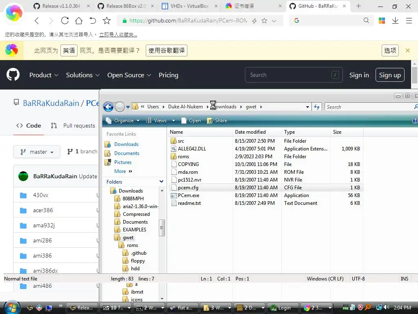Screen dimensions: 418x314
Task: Click BaRRaKudaRain repository owner link
Action: tap(51, 103)
